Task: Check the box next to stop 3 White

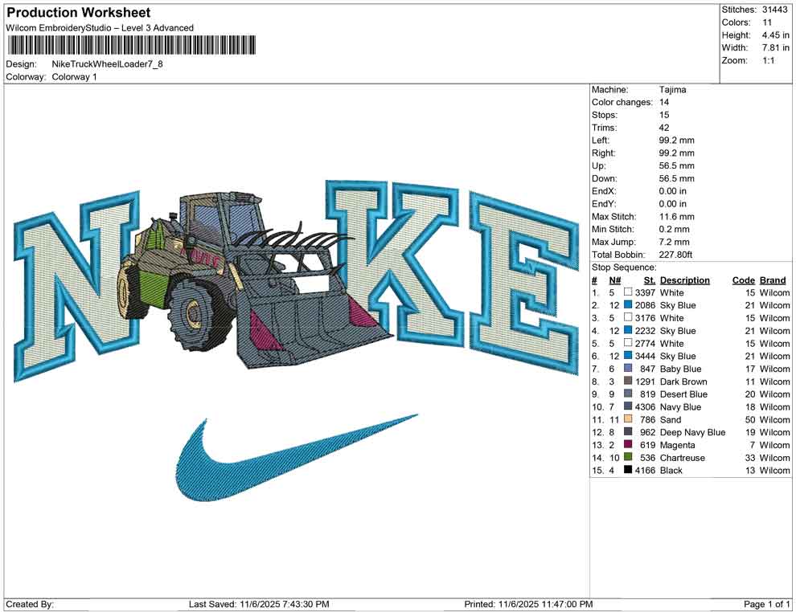Action: click(x=626, y=318)
